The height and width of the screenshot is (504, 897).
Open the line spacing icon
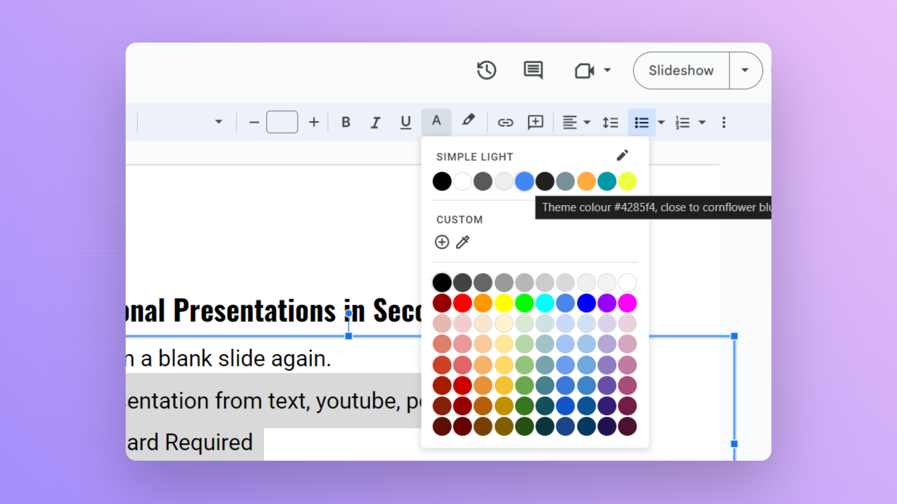(610, 122)
